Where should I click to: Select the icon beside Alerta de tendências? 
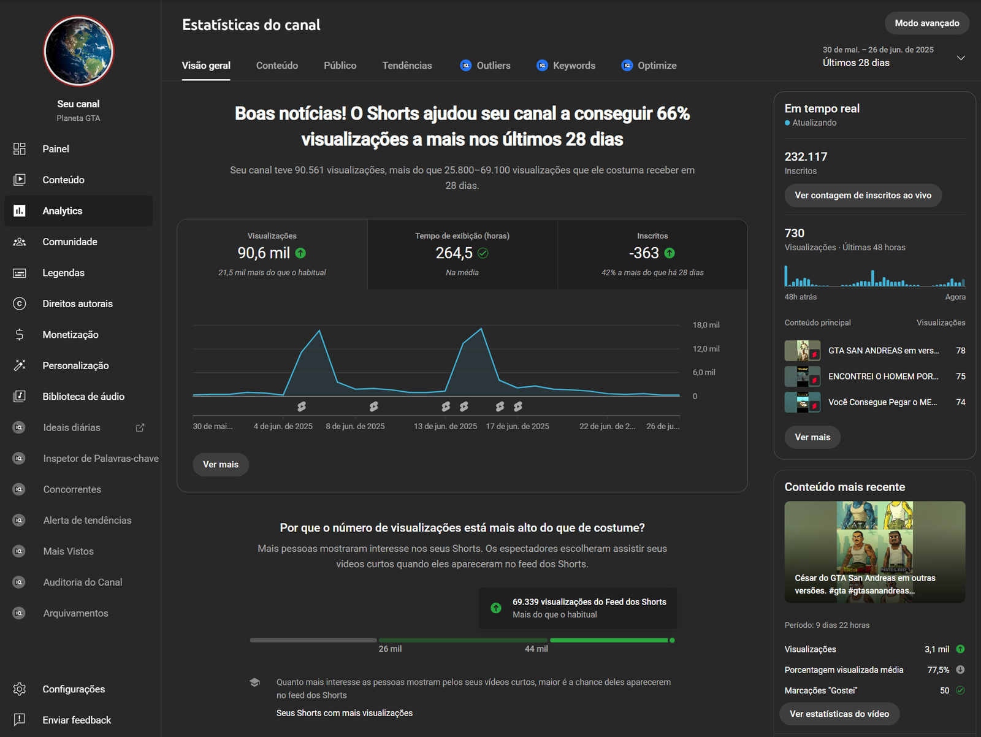pos(19,520)
